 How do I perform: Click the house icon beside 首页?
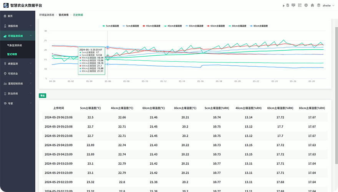point(5,16)
